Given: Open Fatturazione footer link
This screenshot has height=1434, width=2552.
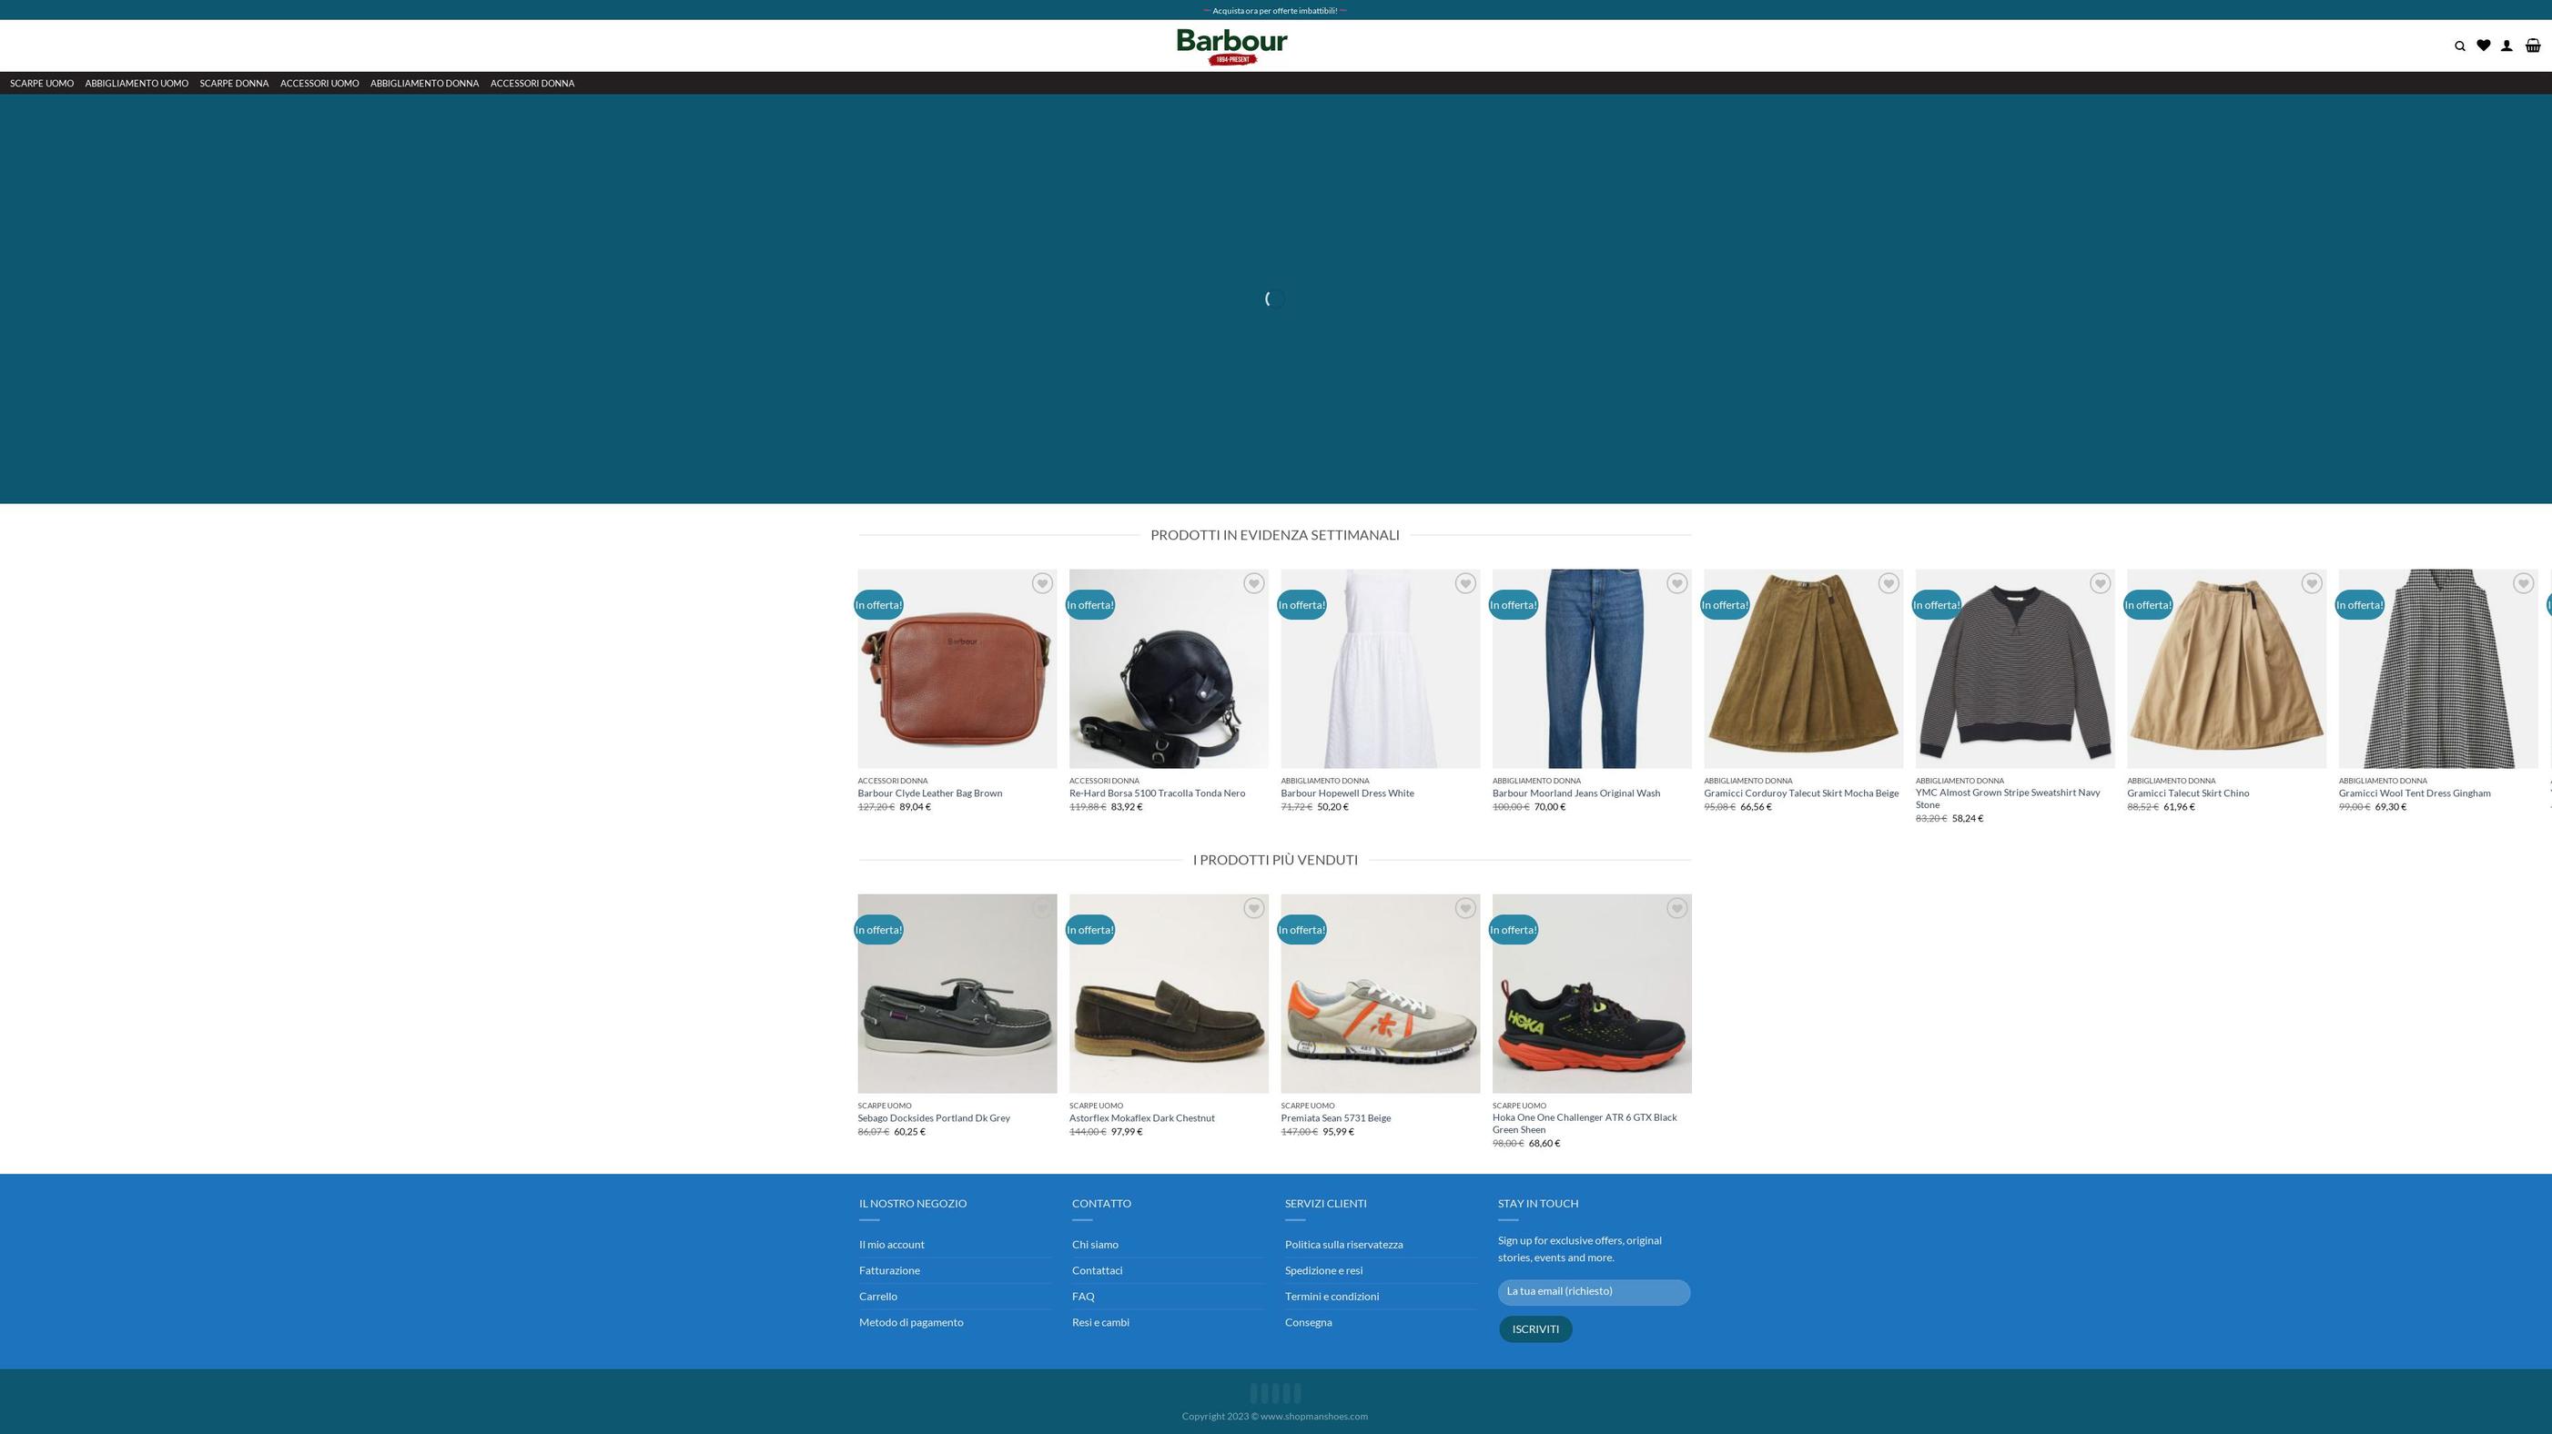Looking at the screenshot, I should click(889, 1270).
